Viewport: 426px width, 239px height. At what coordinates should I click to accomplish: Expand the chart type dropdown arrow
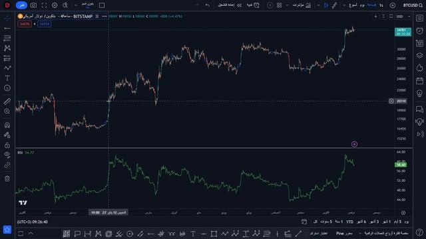(x=318, y=5)
